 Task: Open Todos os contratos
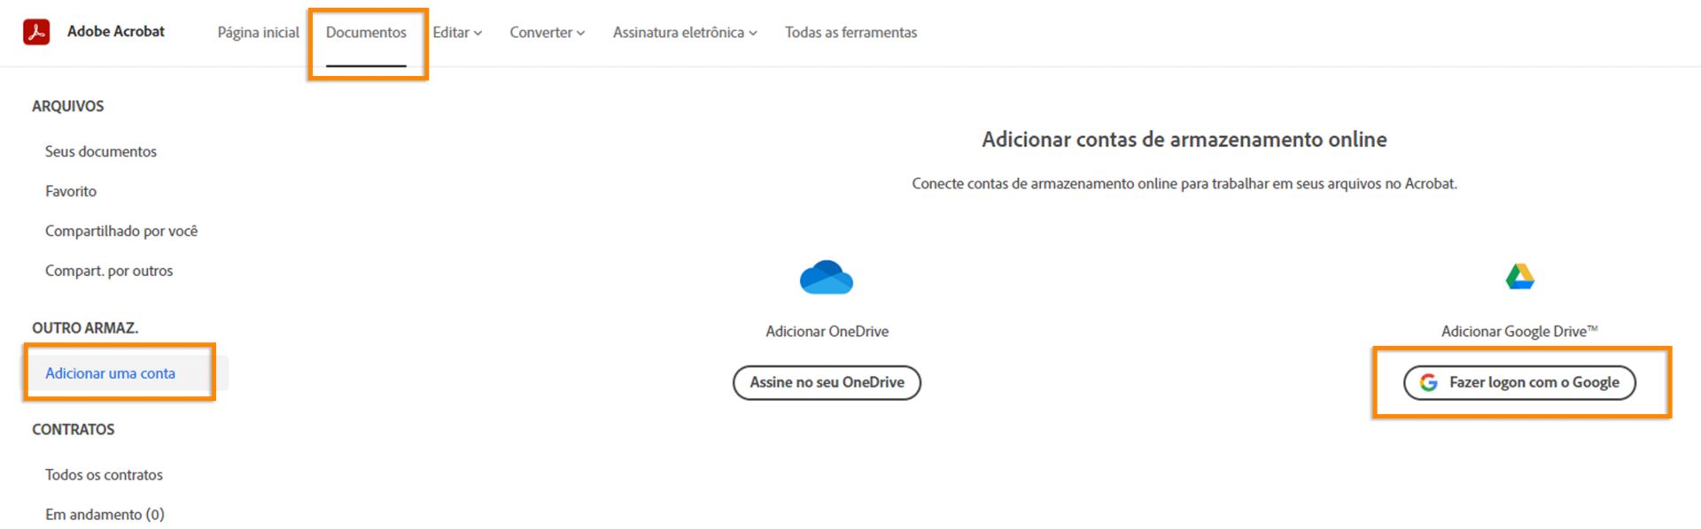[104, 475]
